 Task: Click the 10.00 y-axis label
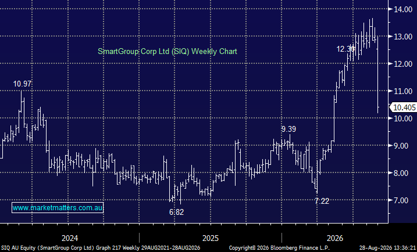403,118
